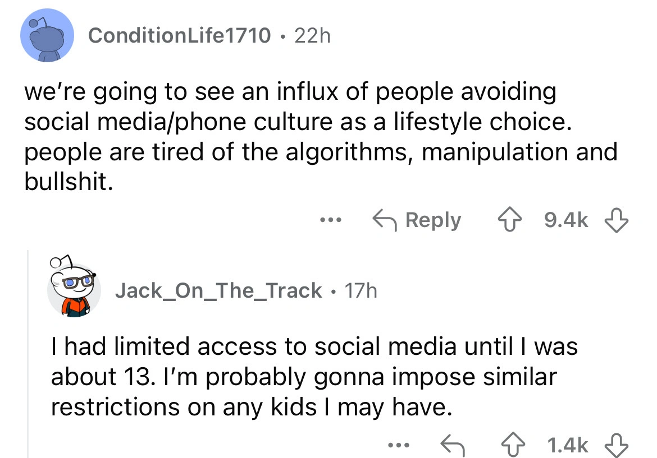Click Jack_On_The_Track's glasses avatar

pos(74,286)
